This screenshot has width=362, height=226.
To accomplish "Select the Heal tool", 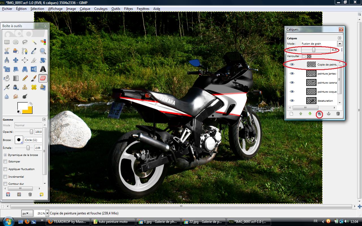I will click(x=34, y=87).
